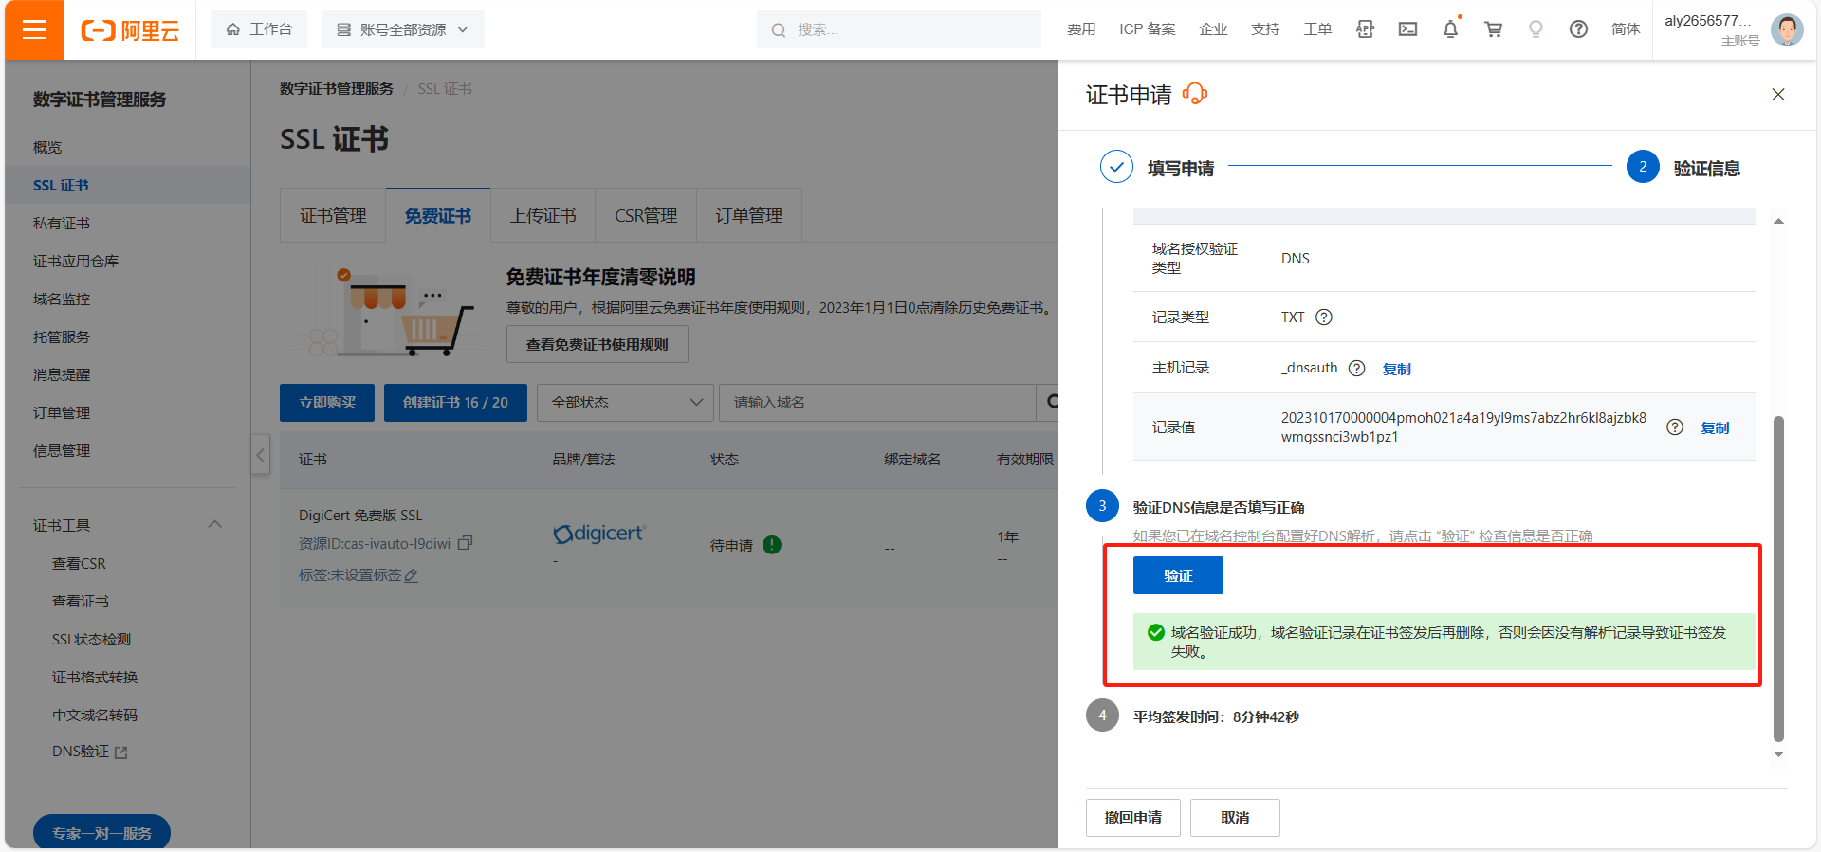This screenshot has width=1821, height=852.
Task: Open the ICP 备案 menu
Action: point(1148,29)
